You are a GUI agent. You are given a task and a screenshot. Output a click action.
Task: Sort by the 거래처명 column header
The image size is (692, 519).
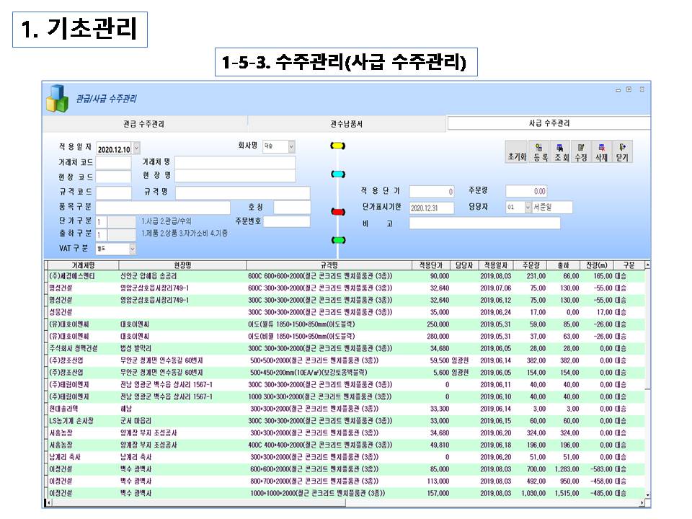(x=83, y=265)
